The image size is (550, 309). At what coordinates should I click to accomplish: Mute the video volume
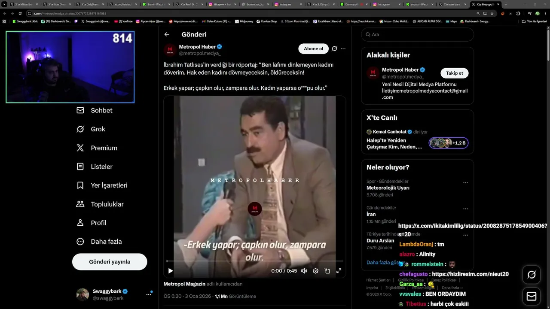coord(304,271)
